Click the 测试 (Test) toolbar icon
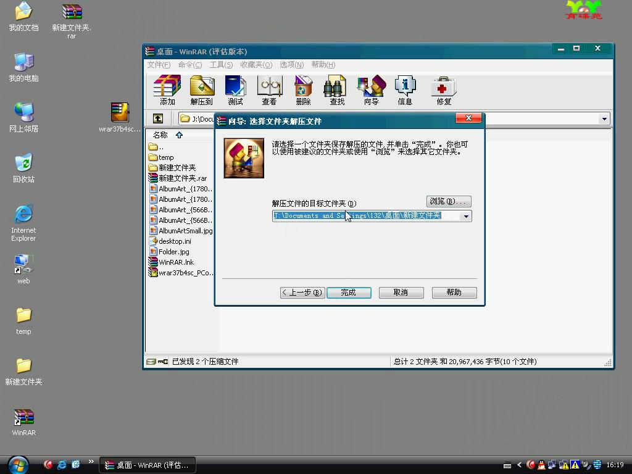The image size is (632, 474). 235,90
